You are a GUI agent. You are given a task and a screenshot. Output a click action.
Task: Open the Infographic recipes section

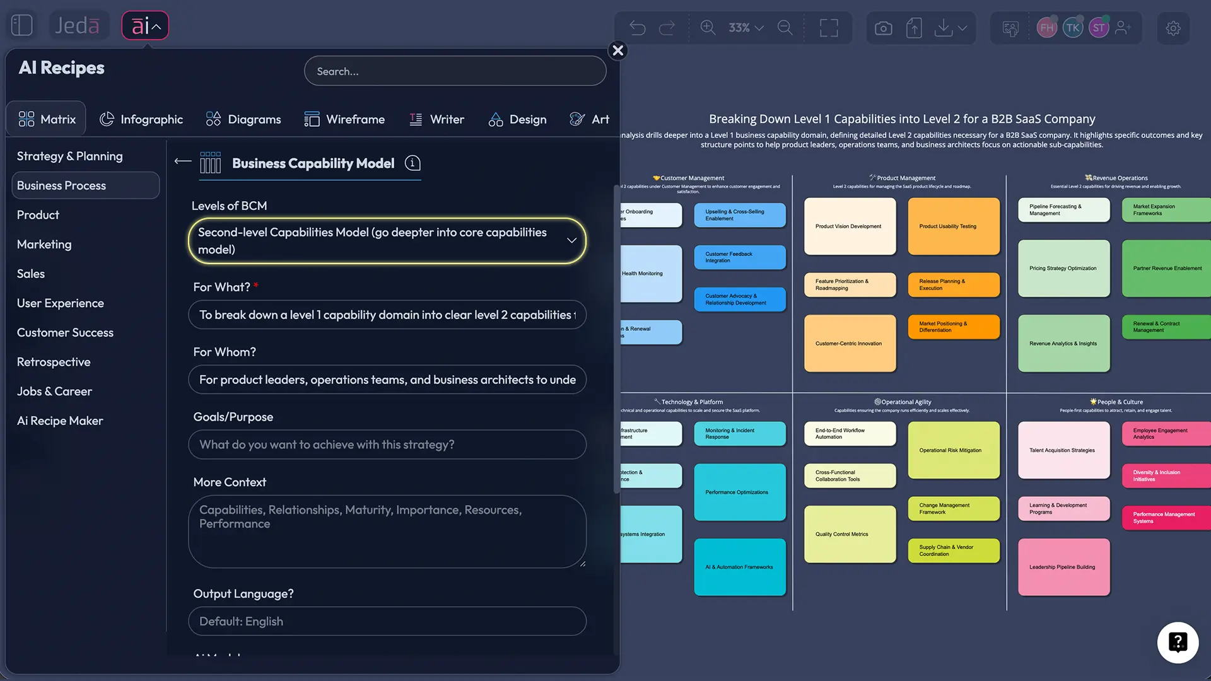coord(141,119)
